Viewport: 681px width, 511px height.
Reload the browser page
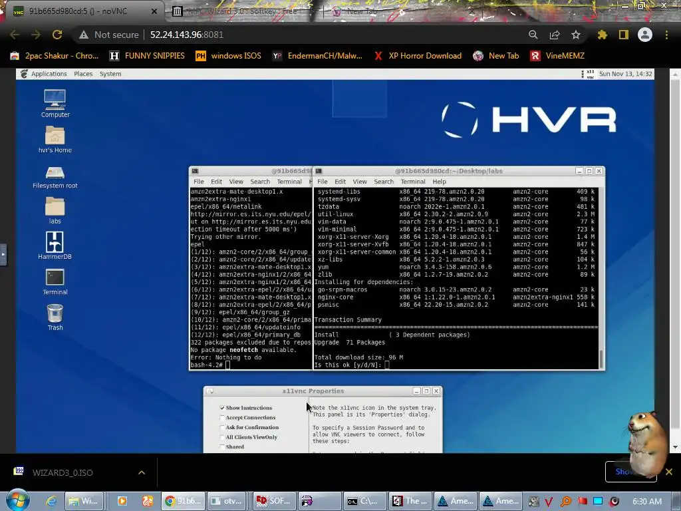(x=57, y=35)
